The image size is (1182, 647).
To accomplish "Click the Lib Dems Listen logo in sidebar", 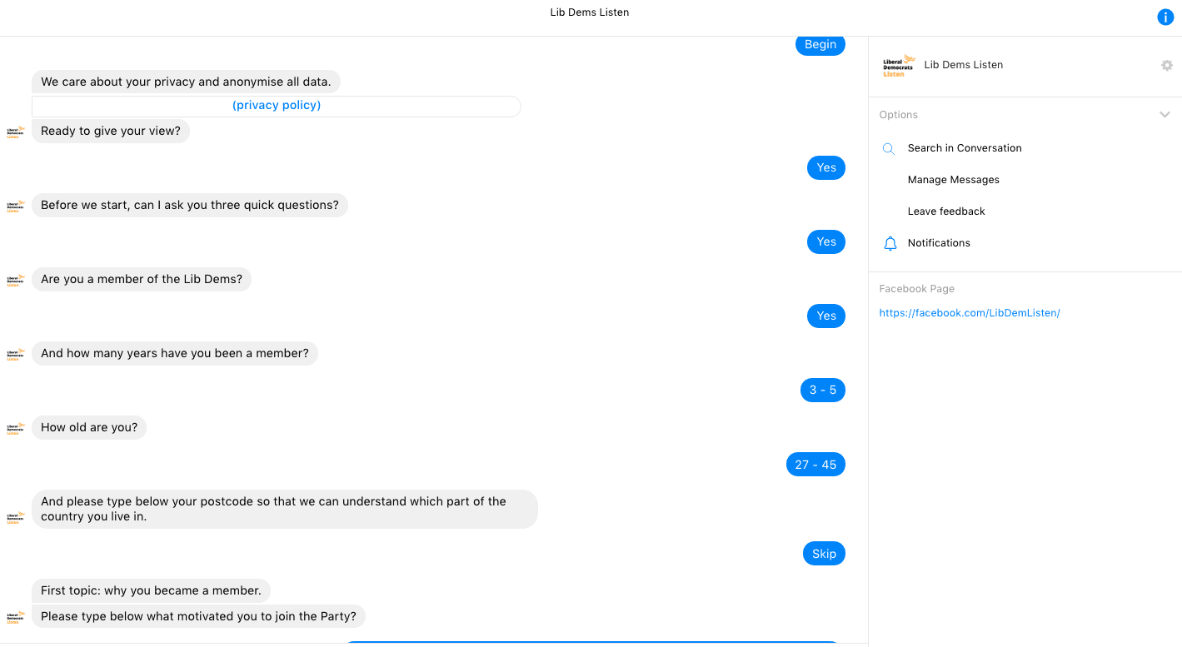I will 899,66.
